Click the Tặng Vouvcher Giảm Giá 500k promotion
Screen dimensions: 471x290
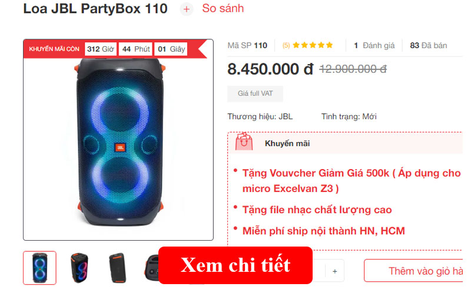pyautogui.click(x=351, y=181)
